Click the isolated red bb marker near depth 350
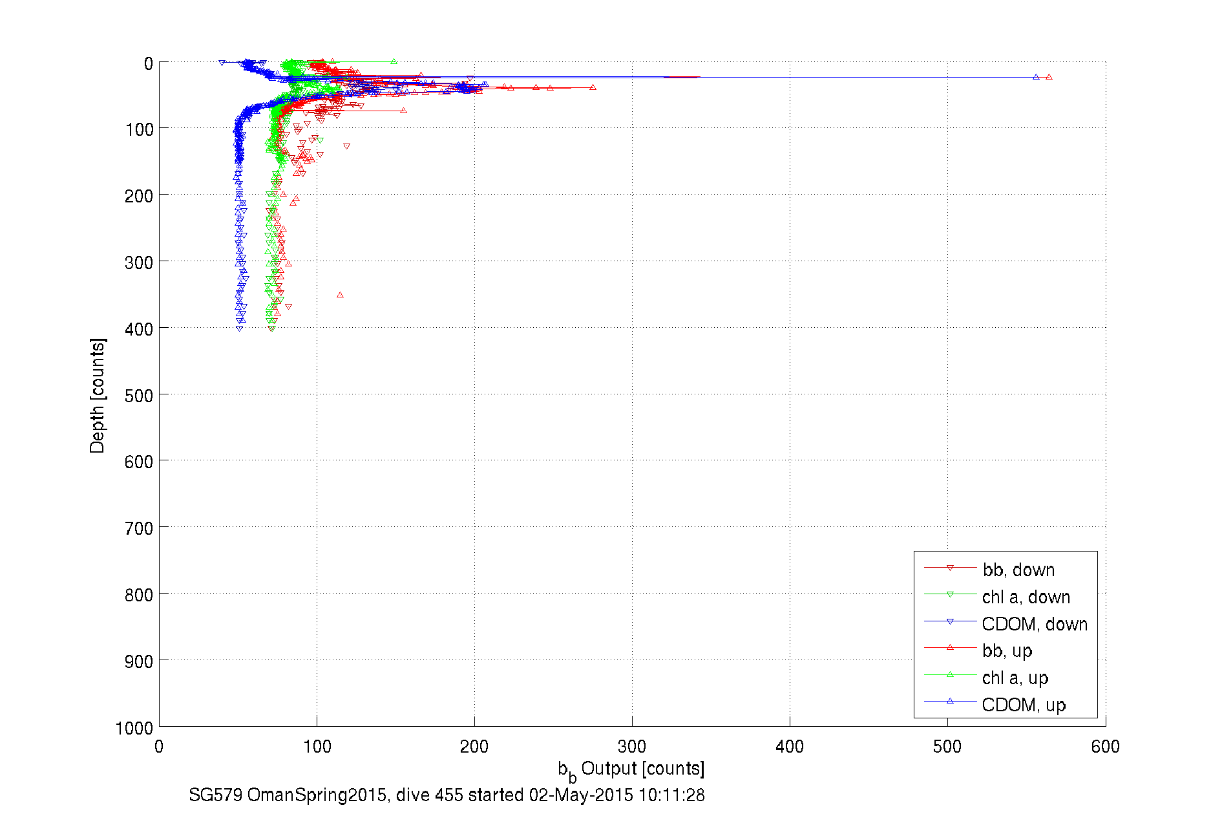Viewport: 1222px width, 816px height. pos(340,295)
